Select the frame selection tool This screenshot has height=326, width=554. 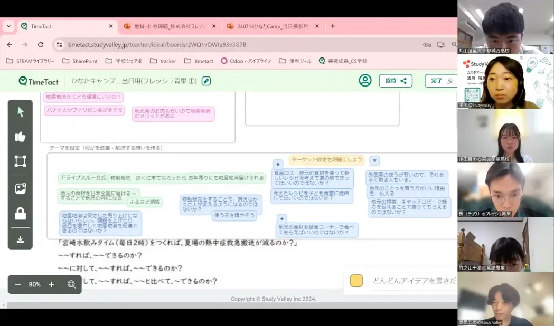(21, 161)
